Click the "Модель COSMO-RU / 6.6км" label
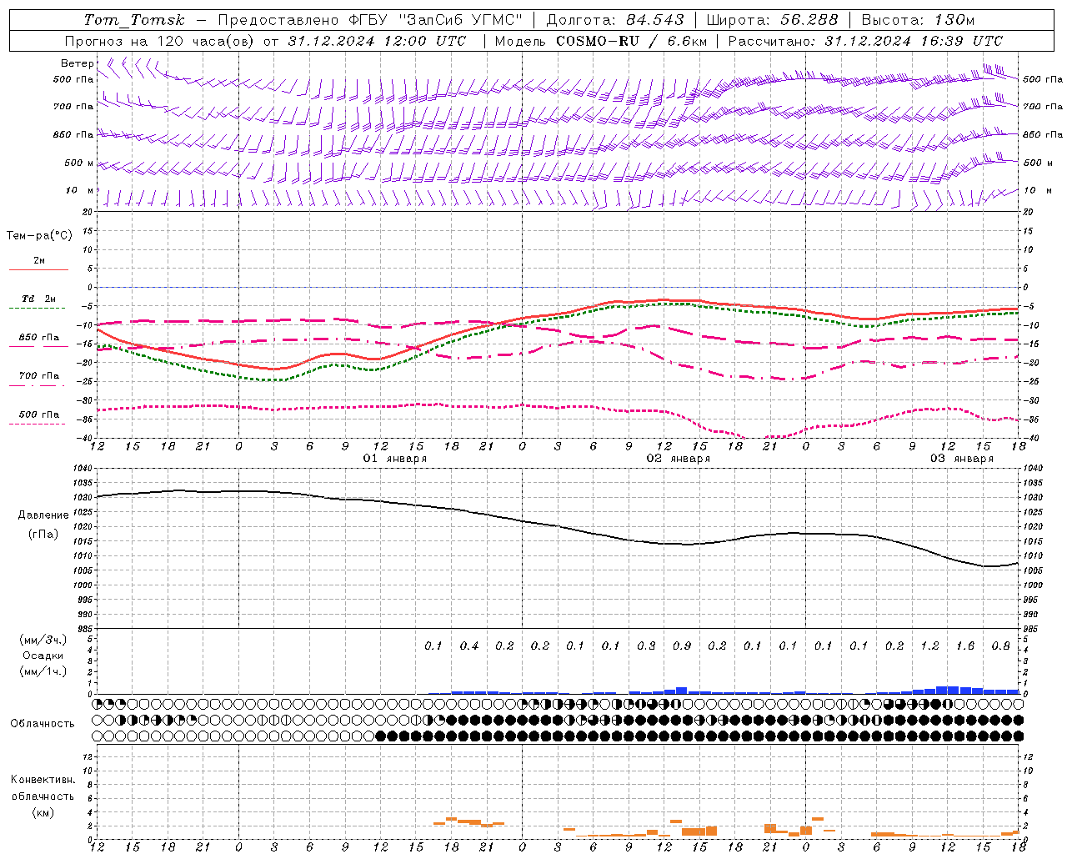Viewport: 1067px width, 854px height. coord(600,41)
